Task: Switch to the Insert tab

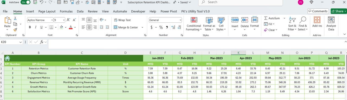Action: point(30,11)
